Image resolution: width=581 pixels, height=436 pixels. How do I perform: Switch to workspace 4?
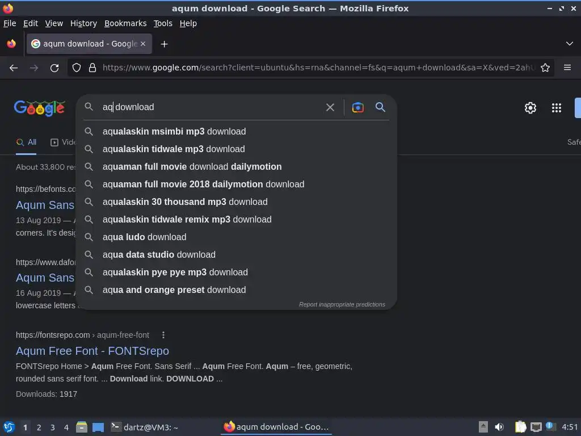pos(66,427)
